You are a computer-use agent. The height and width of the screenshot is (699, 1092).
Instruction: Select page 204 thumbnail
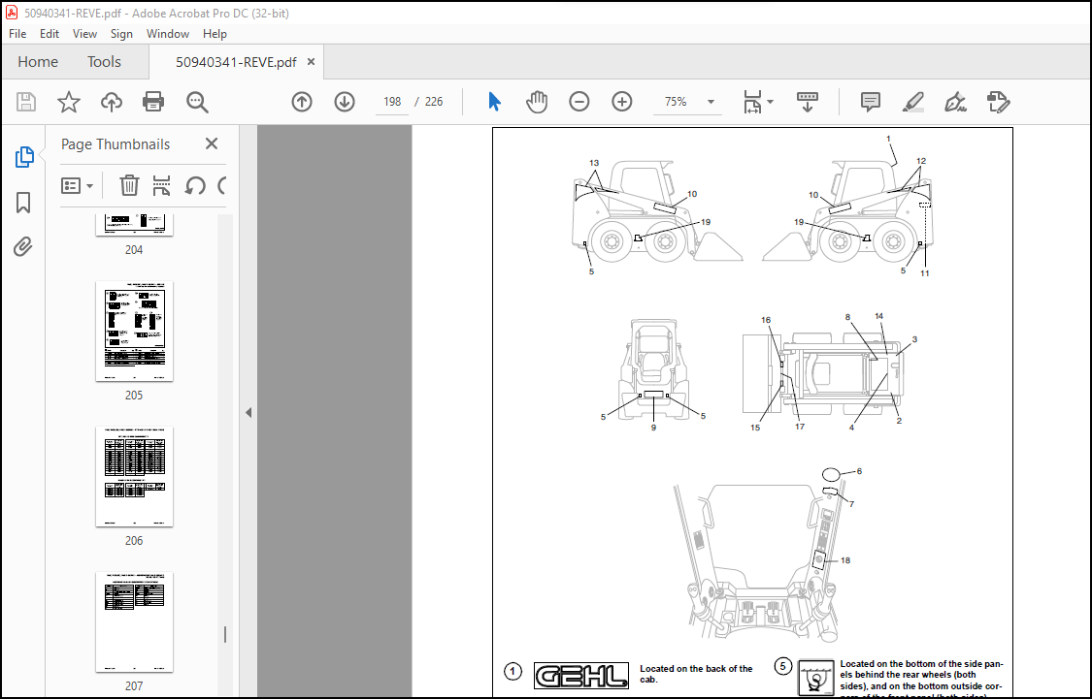pyautogui.click(x=134, y=225)
